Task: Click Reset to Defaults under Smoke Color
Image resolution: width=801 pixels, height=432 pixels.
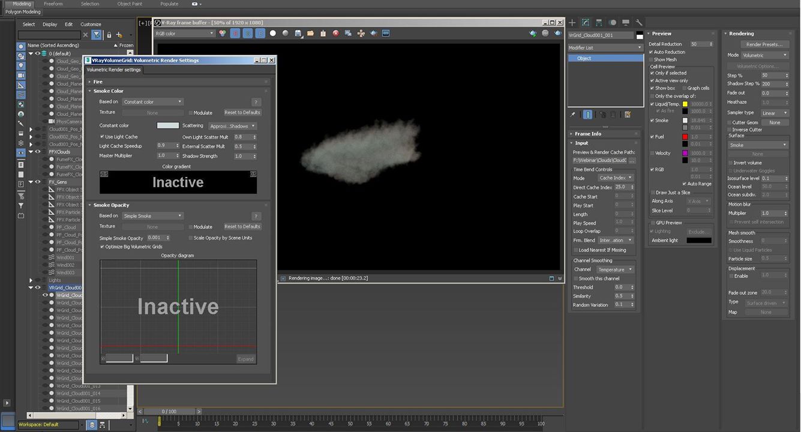Action: click(x=242, y=113)
